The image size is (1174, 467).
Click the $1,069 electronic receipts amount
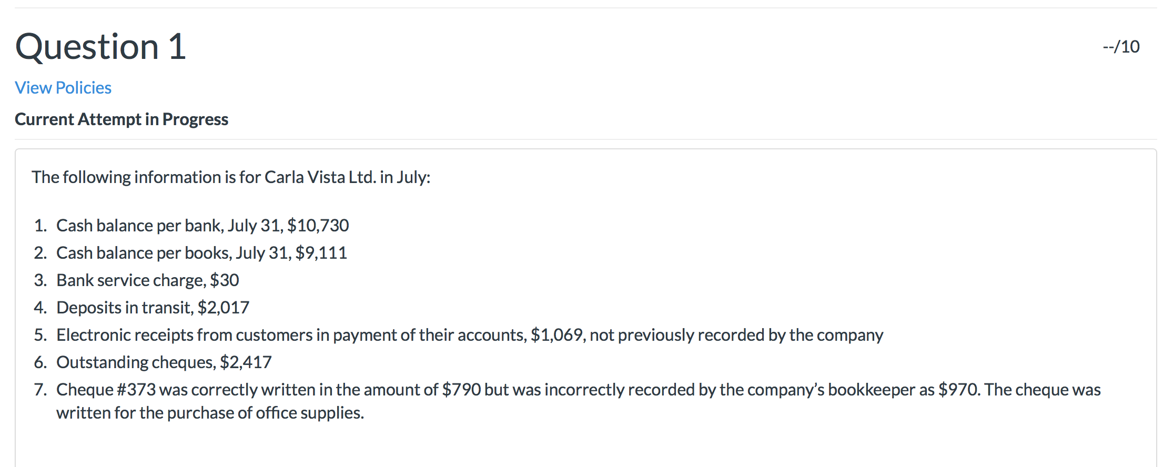tap(556, 335)
